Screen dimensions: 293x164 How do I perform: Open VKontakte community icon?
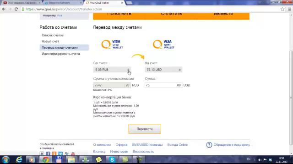[x=42, y=154]
